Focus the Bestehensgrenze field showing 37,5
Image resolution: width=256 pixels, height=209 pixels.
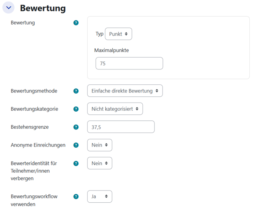pyautogui.click(x=121, y=127)
